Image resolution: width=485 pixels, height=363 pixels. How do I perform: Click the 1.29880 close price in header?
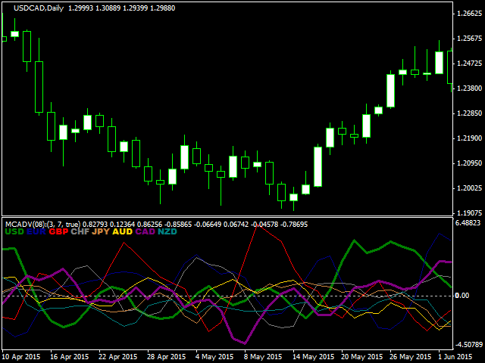pyautogui.click(x=163, y=8)
